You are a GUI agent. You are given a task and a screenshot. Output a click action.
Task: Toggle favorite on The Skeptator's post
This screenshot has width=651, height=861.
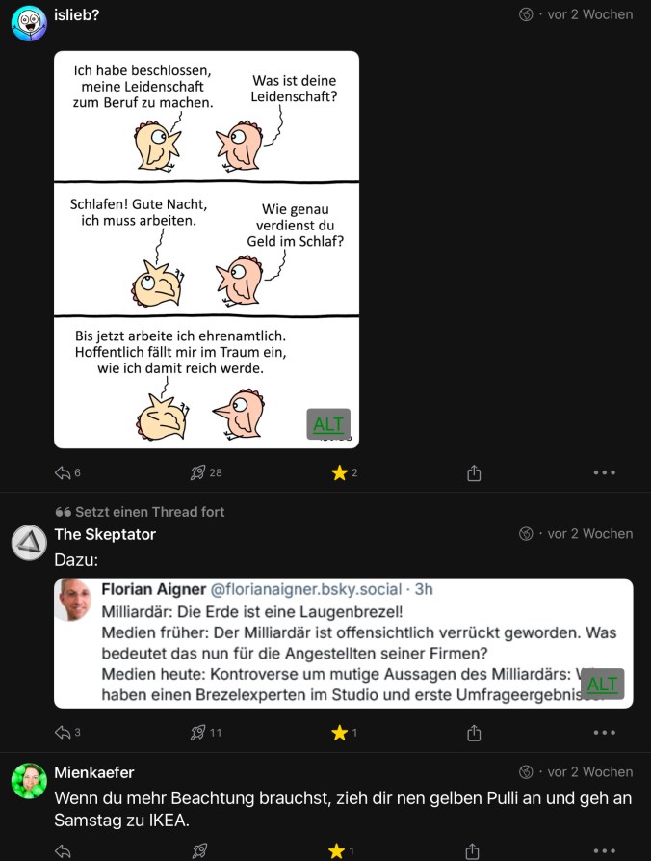339,733
